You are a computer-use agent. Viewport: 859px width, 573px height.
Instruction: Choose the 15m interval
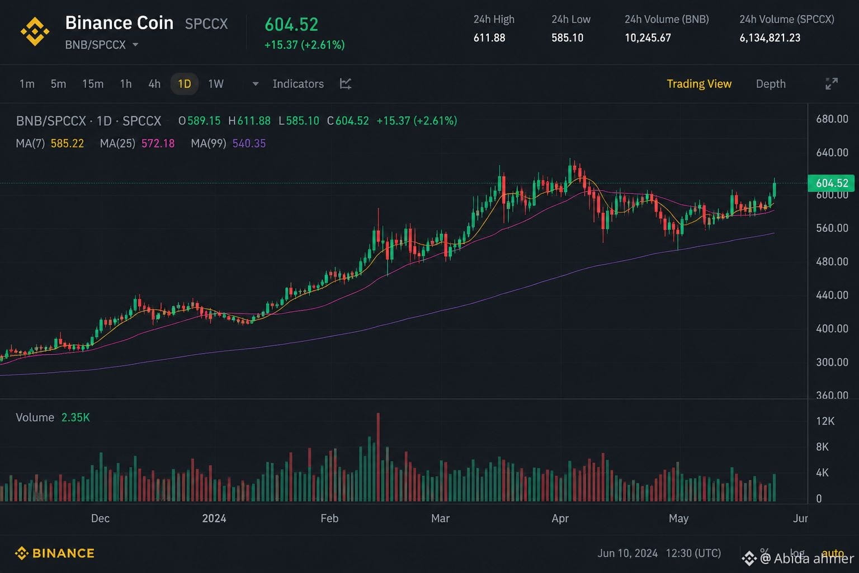click(93, 84)
